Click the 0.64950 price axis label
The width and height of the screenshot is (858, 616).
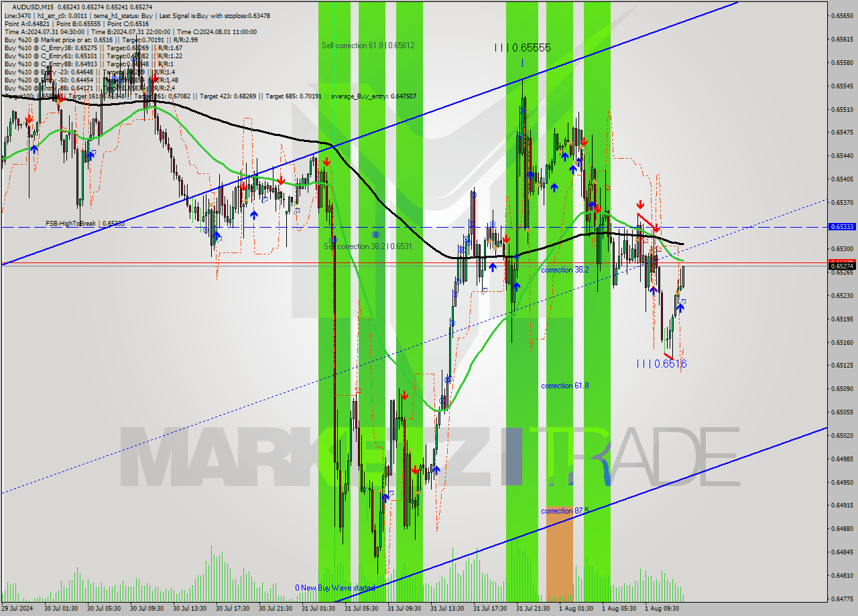842,482
